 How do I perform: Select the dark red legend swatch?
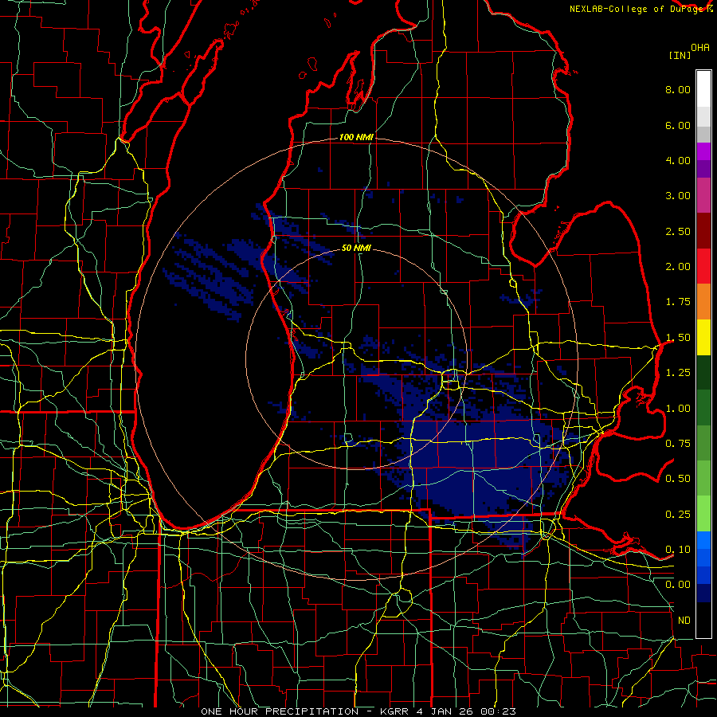(703, 231)
